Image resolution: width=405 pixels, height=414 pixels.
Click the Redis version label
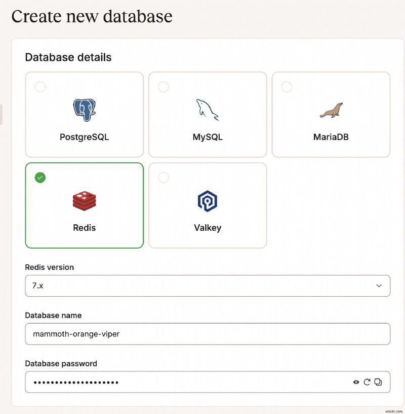49,267
